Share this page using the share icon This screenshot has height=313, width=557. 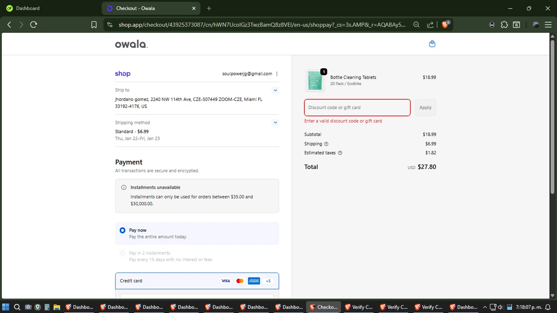coord(430,25)
